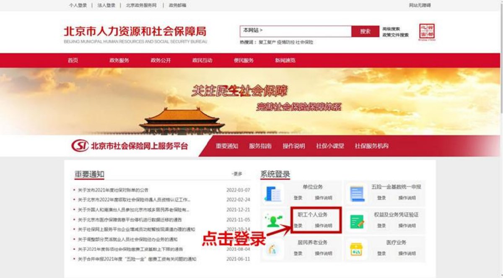Image resolution: width=503 pixels, height=278 pixels.
Task: Click the search input field
Action: coord(296,31)
